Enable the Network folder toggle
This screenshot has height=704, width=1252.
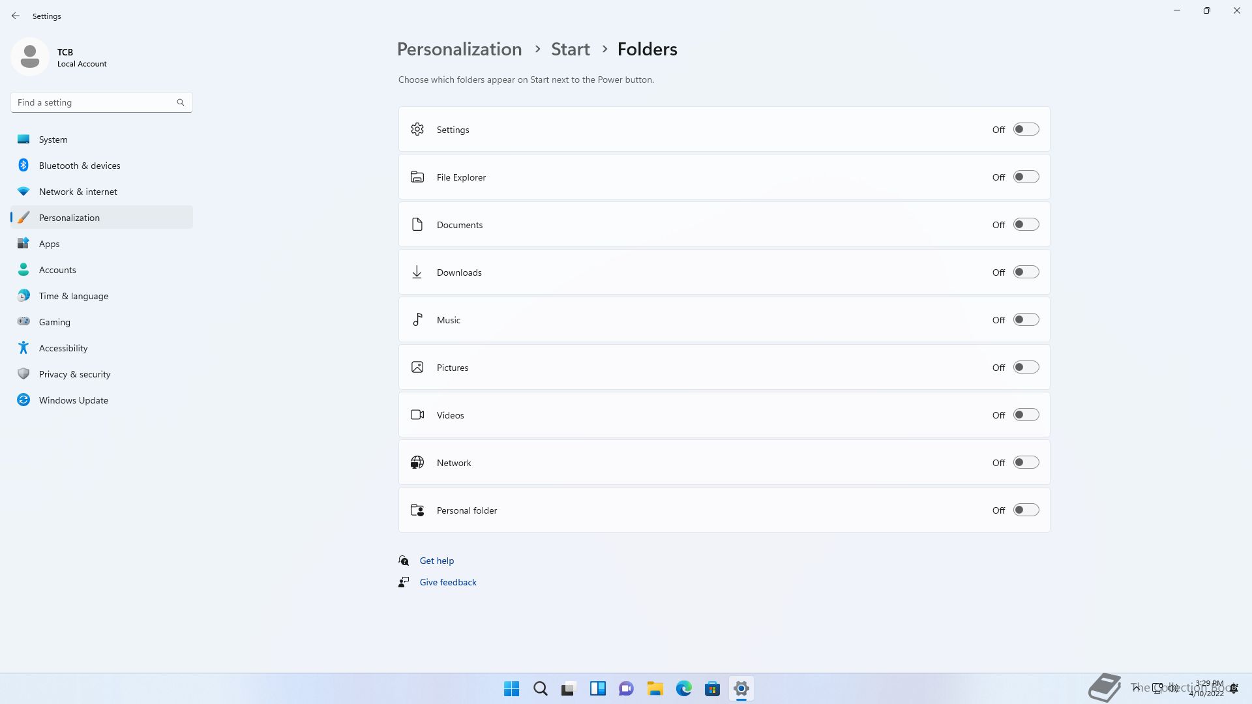pos(1026,462)
